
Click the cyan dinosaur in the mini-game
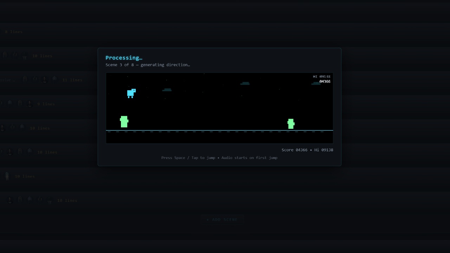pyautogui.click(x=131, y=93)
